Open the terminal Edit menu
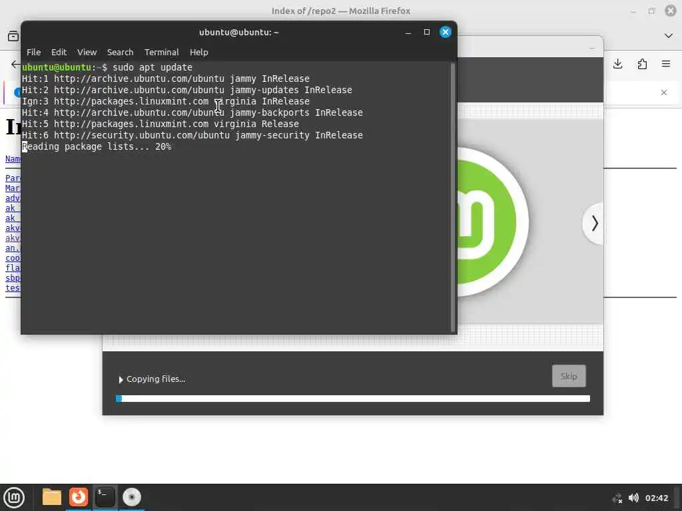 pyautogui.click(x=59, y=52)
